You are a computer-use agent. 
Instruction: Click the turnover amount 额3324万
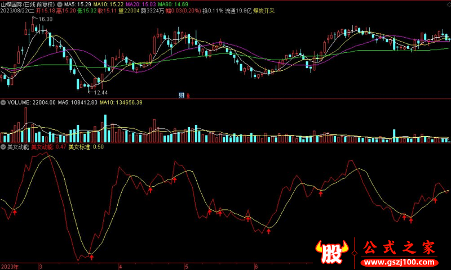[x=152, y=11]
